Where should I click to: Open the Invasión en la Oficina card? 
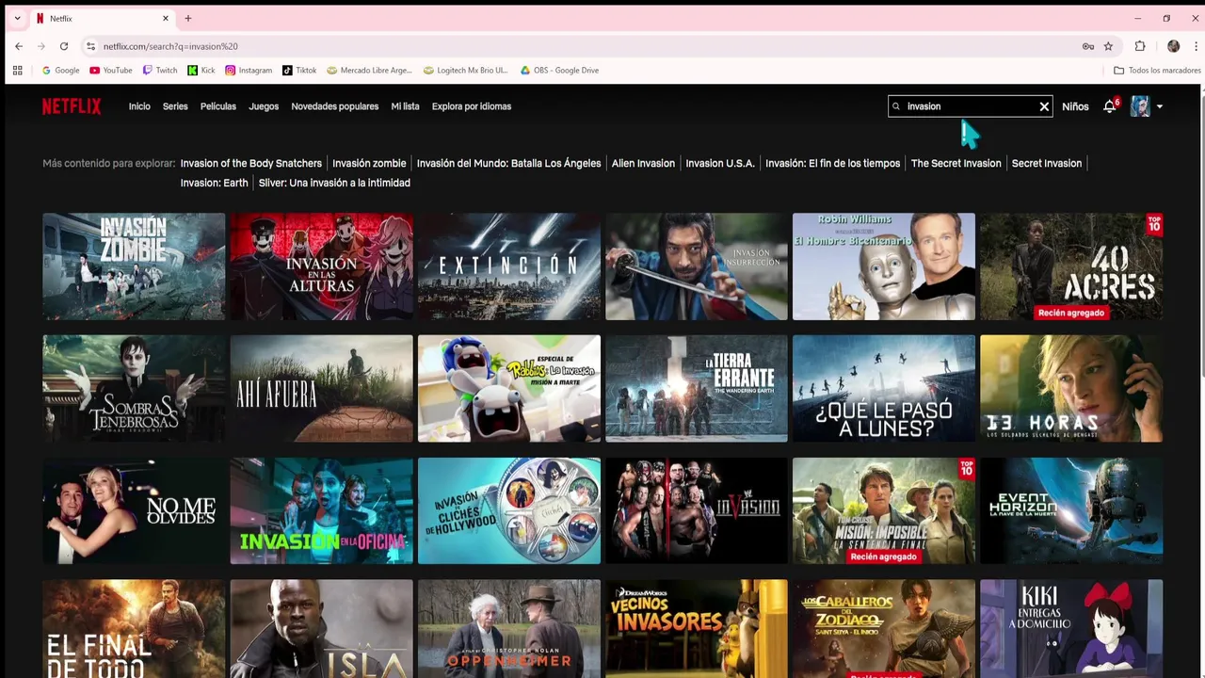[321, 511]
